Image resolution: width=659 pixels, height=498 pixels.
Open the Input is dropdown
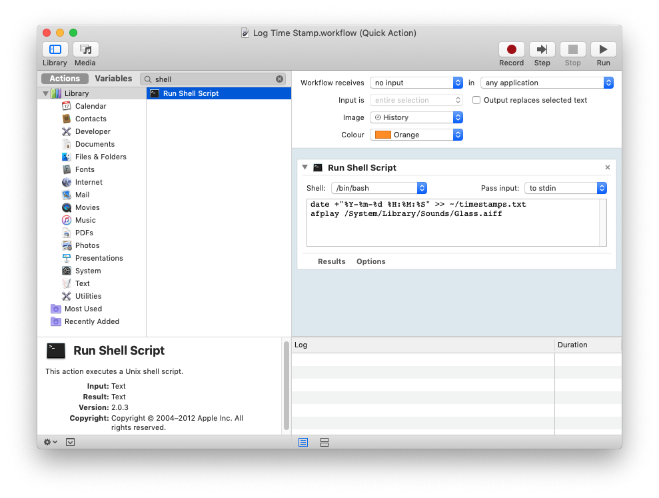point(416,100)
